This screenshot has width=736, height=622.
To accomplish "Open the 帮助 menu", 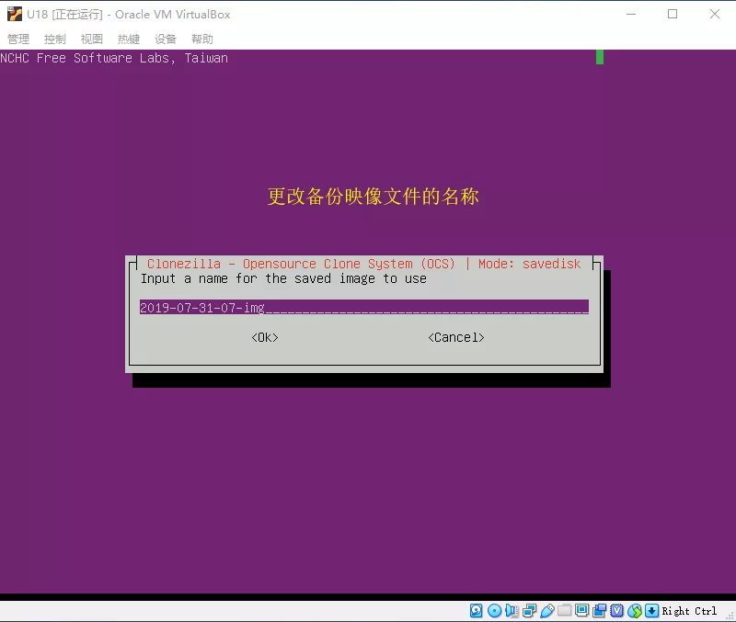I will click(x=202, y=39).
